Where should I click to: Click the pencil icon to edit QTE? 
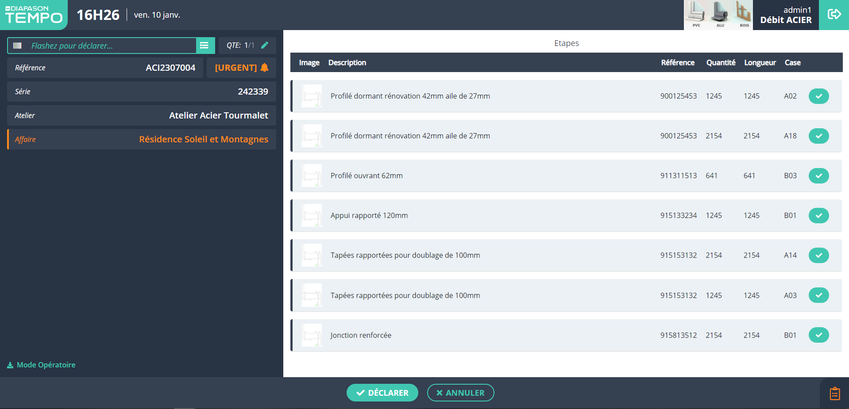coord(265,45)
